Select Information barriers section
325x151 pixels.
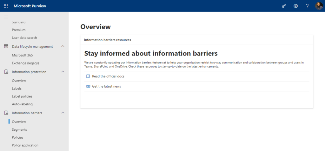click(x=27, y=113)
